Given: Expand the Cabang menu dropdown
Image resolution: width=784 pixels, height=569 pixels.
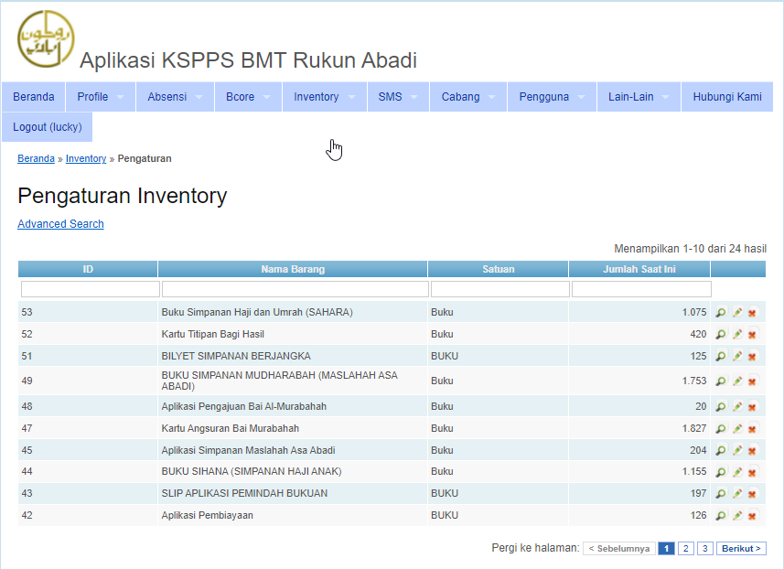Looking at the screenshot, I should pyautogui.click(x=468, y=96).
